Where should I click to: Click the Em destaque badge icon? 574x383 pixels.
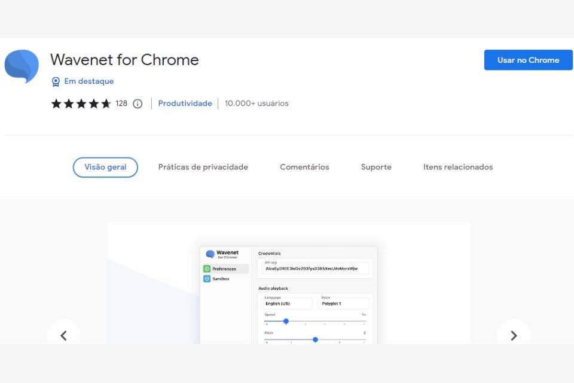coord(56,81)
